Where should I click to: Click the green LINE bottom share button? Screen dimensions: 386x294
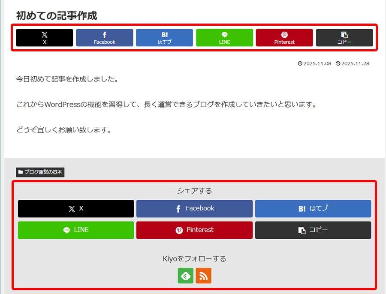tap(76, 230)
